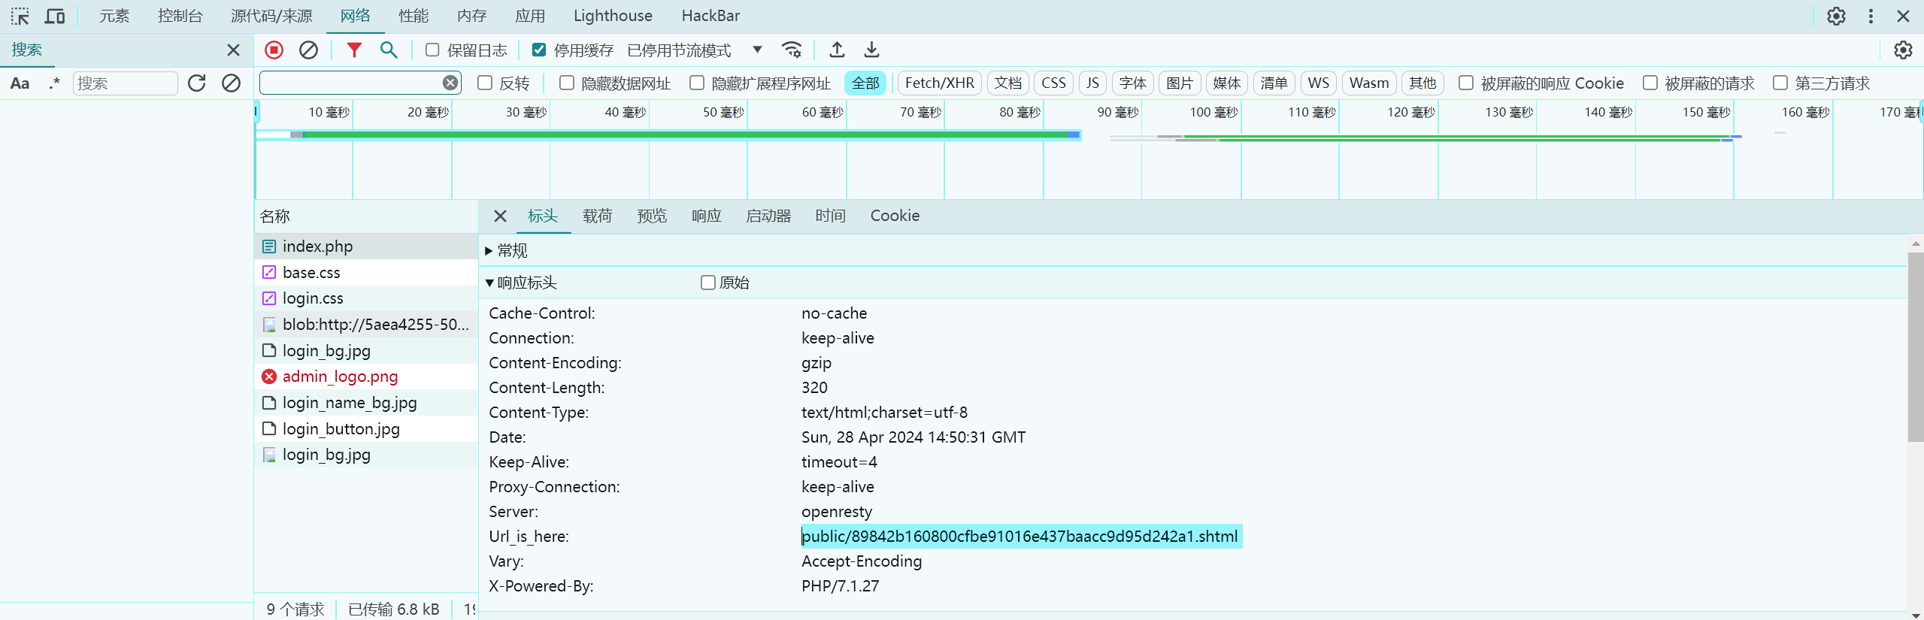Screen dimensions: 1924x620
Task: Clear the filter text box
Action: click(x=450, y=83)
